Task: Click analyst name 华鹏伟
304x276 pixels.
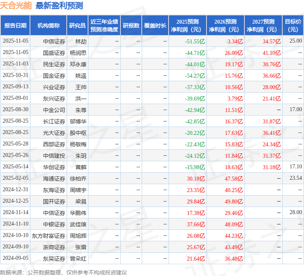Action: pos(78,213)
